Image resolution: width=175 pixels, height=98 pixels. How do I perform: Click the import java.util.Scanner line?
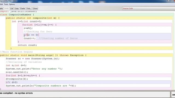(x=18, y=11)
